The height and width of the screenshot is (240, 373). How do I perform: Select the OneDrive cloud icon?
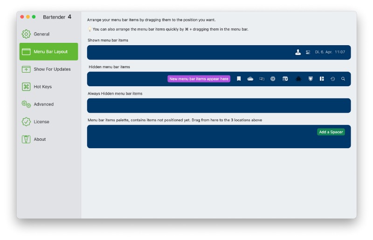(250, 79)
